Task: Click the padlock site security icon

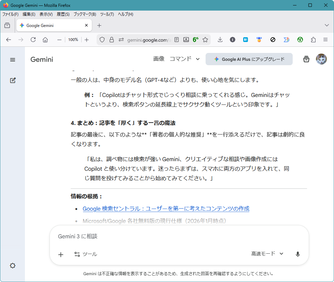Action: 112,40
